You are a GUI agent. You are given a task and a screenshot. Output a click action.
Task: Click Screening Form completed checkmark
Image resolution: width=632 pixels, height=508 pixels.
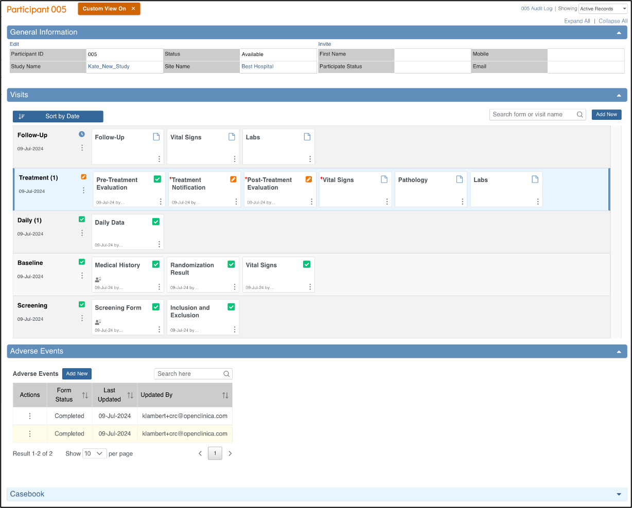156,307
